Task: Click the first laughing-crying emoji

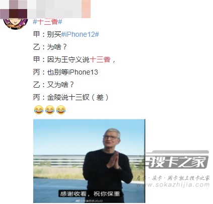Action: [x=39, y=110]
